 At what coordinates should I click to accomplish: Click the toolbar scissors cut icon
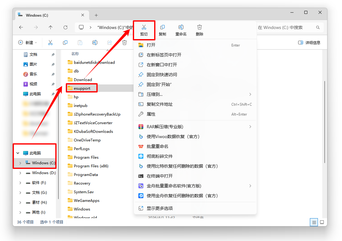(50, 43)
